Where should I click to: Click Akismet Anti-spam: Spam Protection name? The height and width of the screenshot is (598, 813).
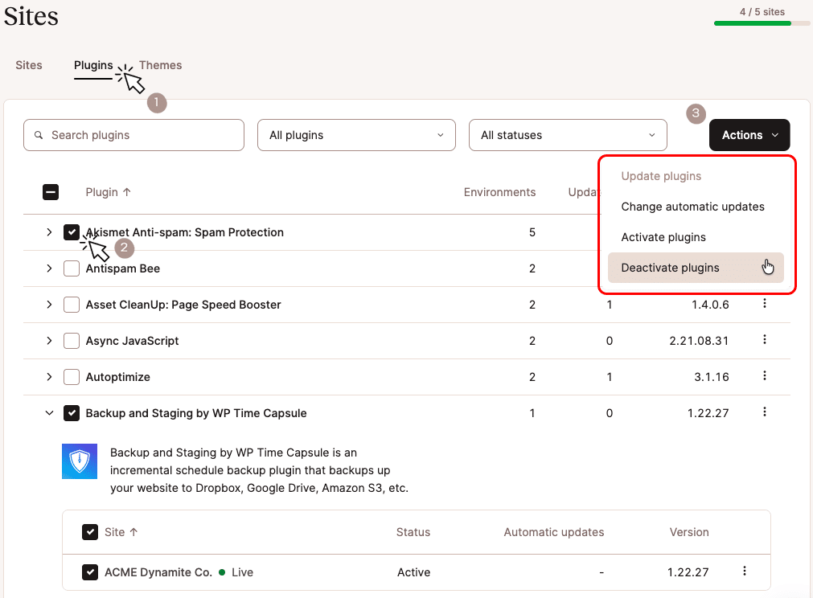pyautogui.click(x=185, y=232)
